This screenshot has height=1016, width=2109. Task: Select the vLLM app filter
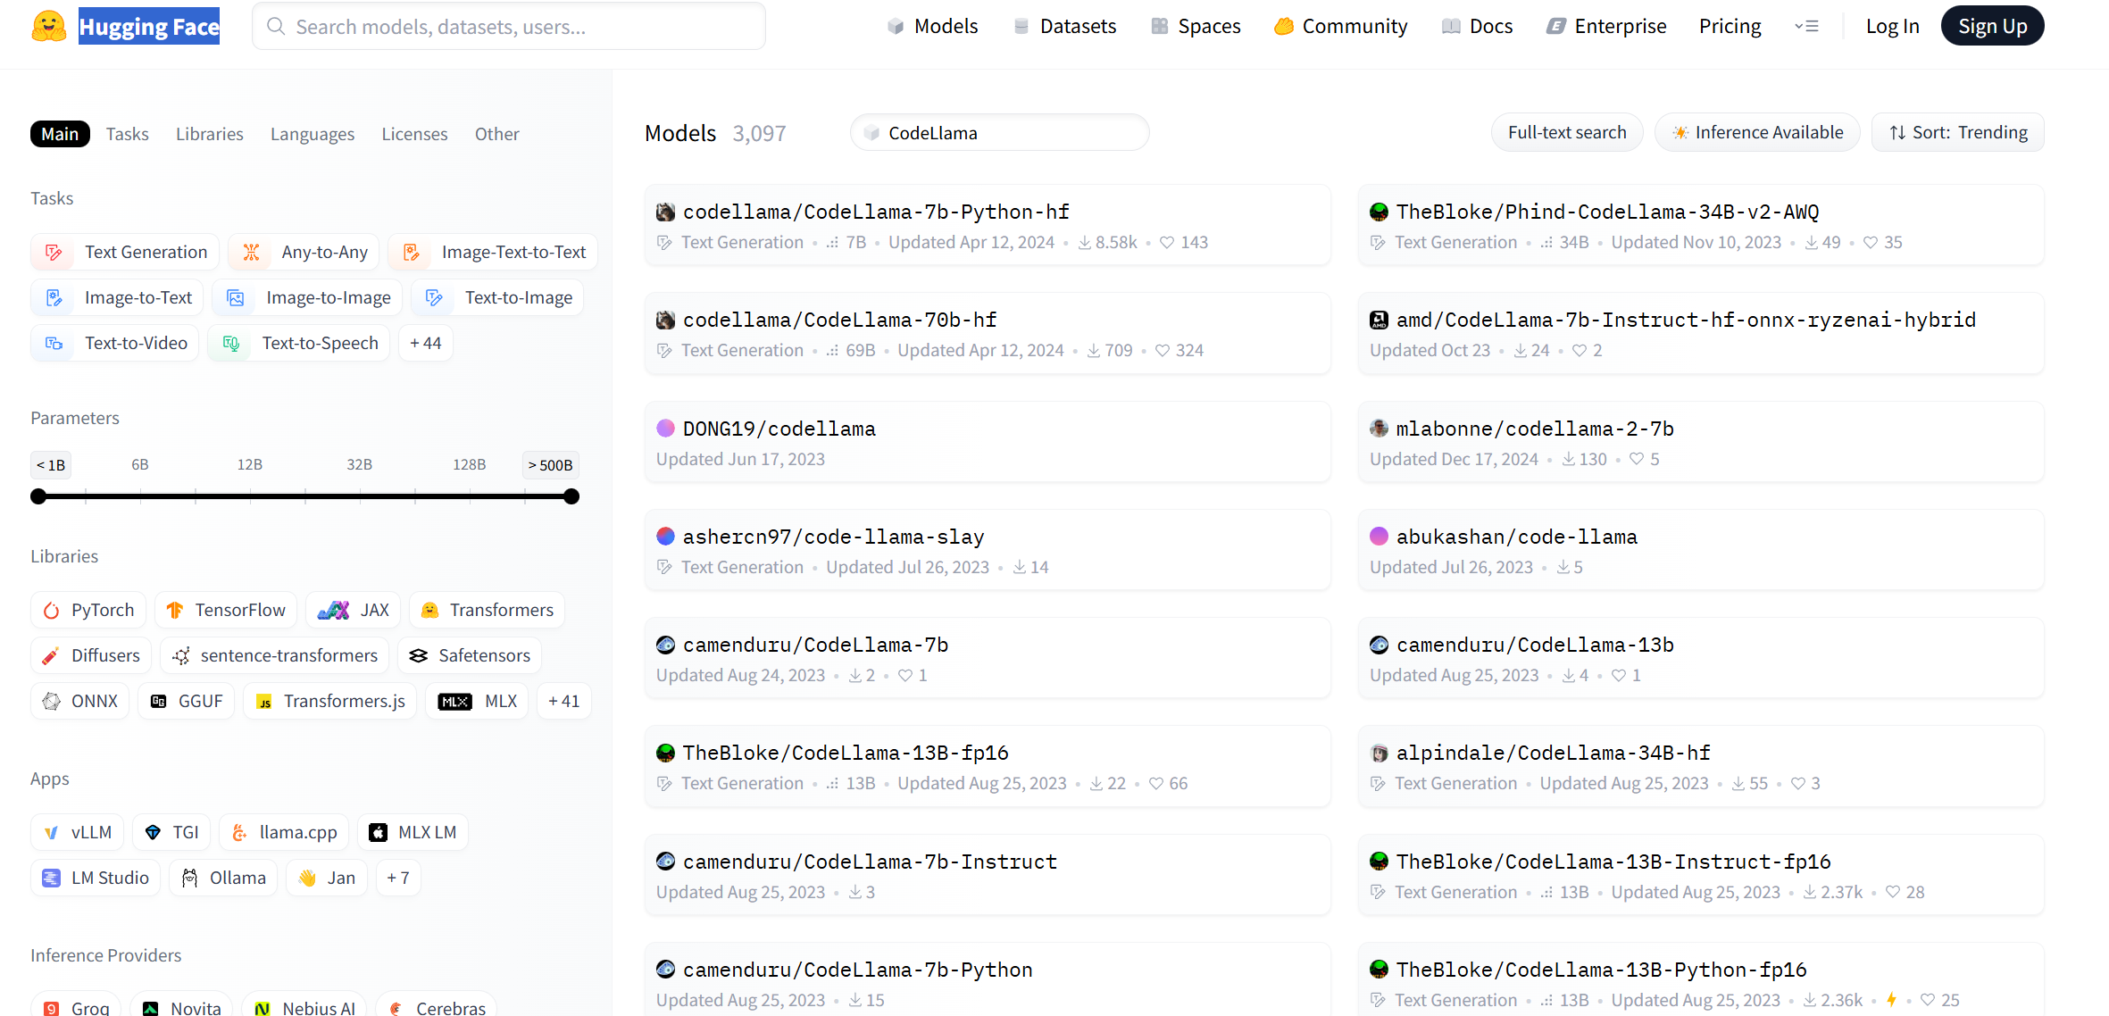point(78,832)
